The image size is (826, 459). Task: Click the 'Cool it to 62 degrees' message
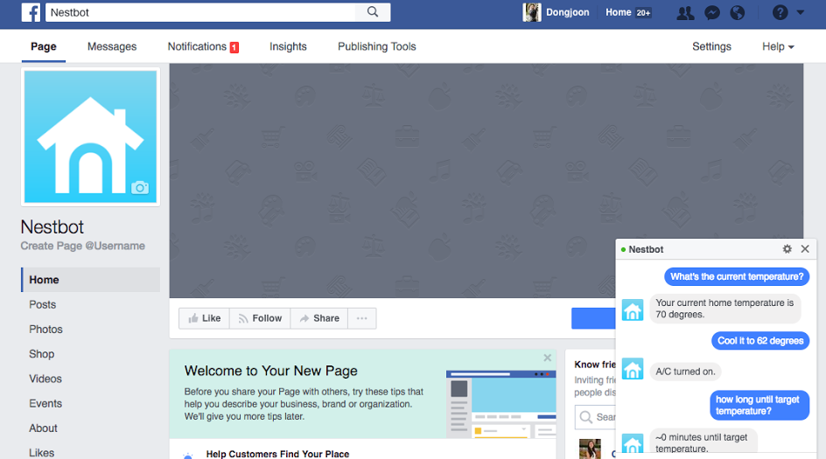pyautogui.click(x=760, y=341)
